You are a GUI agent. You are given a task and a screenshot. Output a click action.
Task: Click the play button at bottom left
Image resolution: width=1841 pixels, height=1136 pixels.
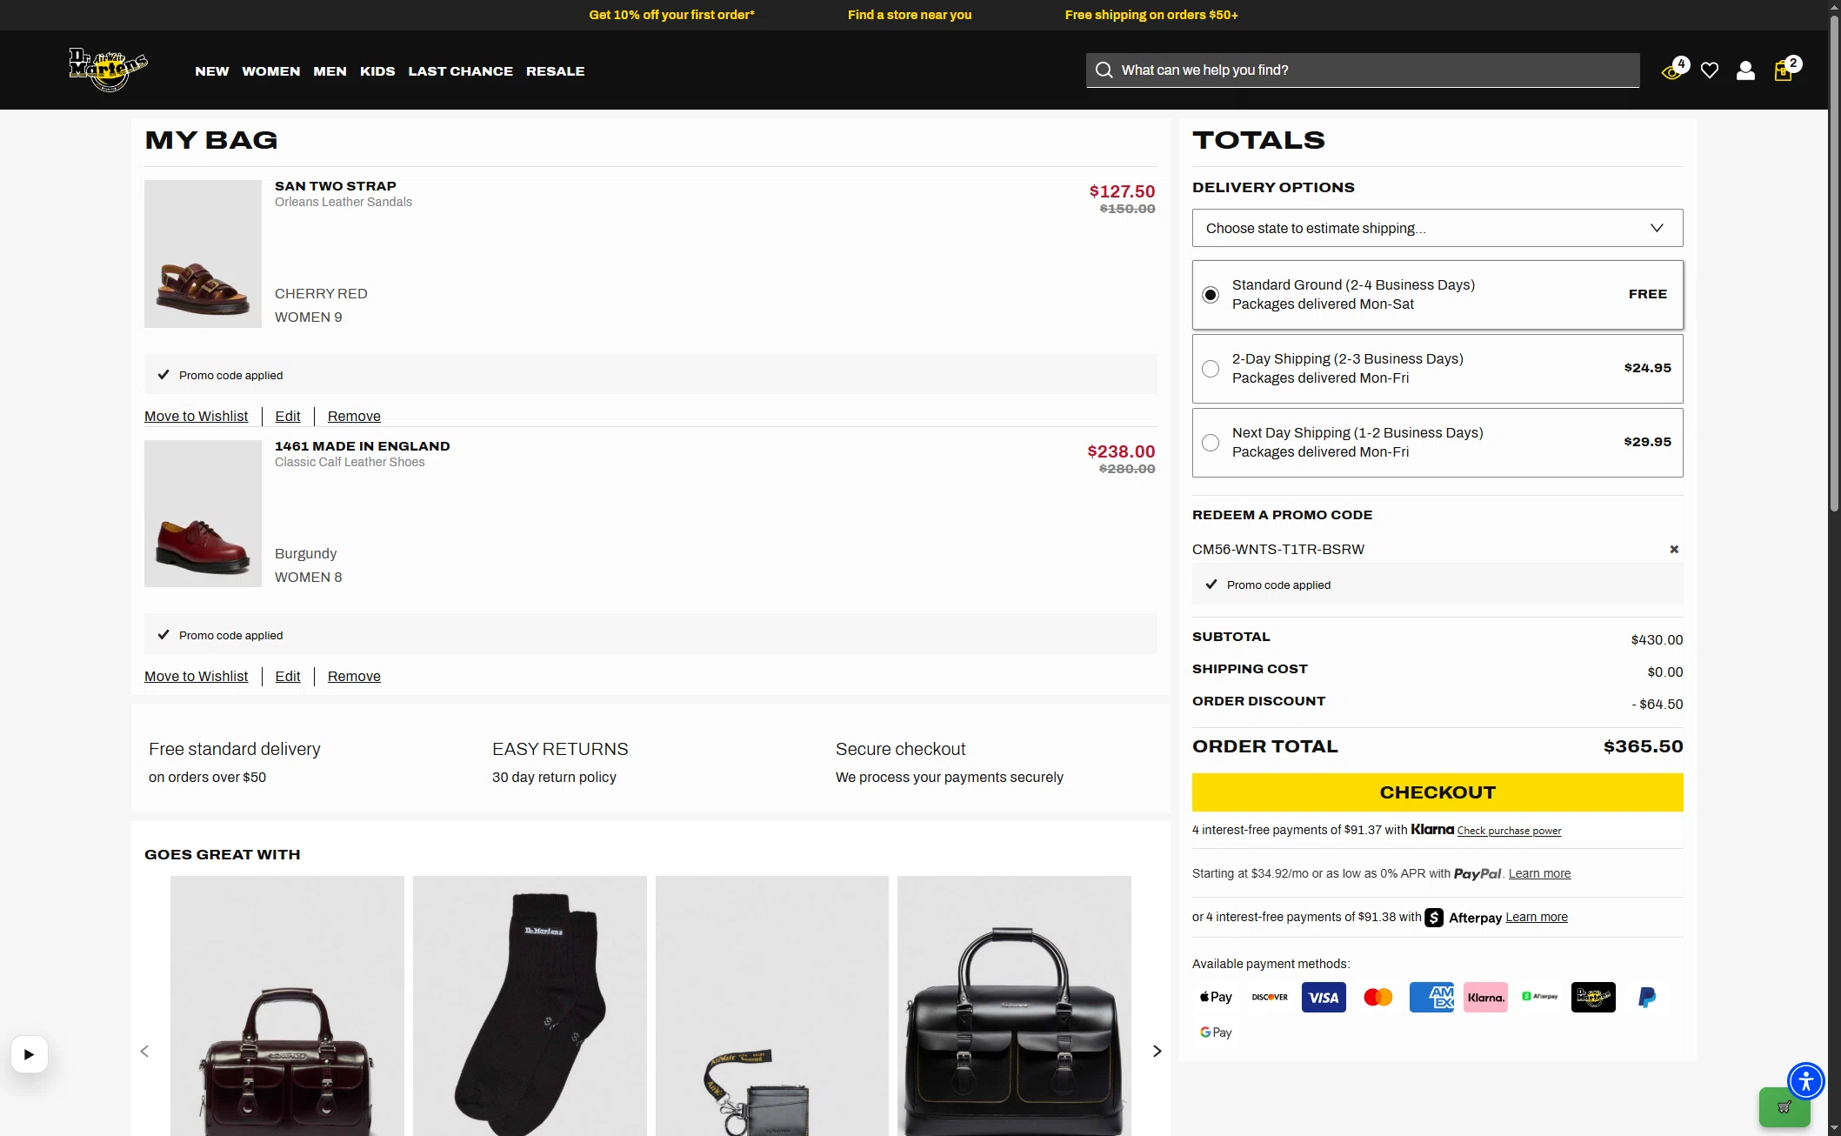(30, 1054)
